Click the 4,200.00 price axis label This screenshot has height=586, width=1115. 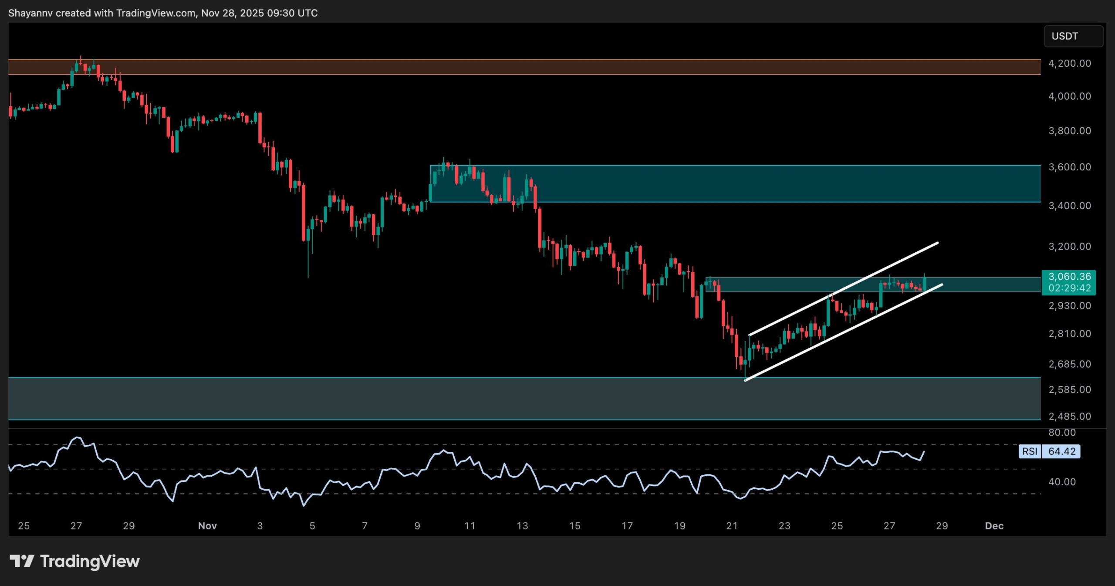1069,64
